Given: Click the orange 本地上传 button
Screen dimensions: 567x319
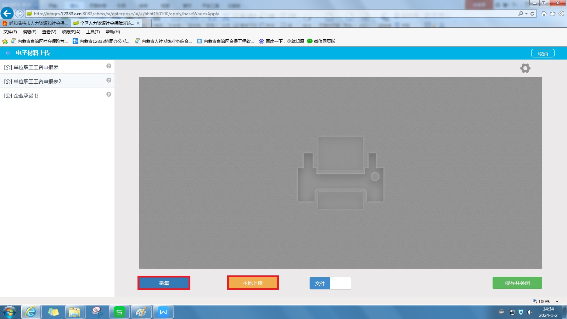Looking at the screenshot, I should click(253, 283).
